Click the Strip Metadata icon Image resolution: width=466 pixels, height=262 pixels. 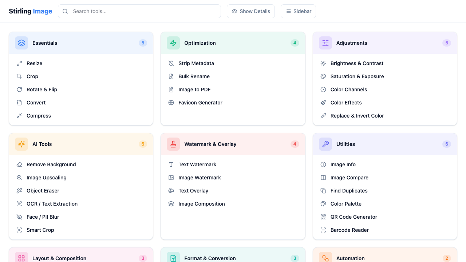[x=171, y=63]
